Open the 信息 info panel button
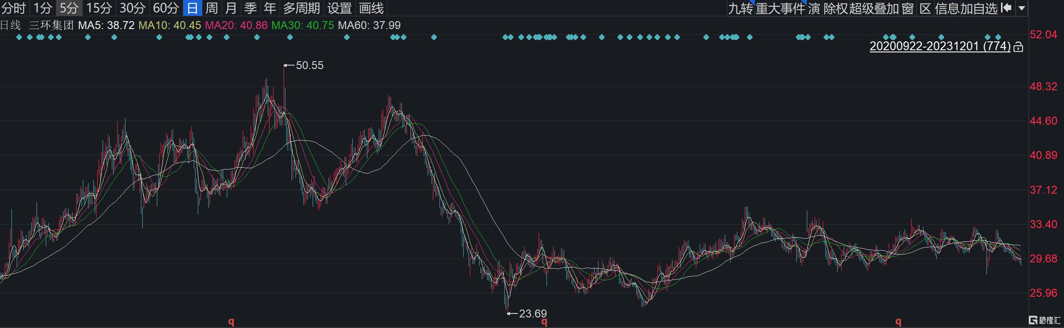The image size is (1064, 328). pos(947,8)
